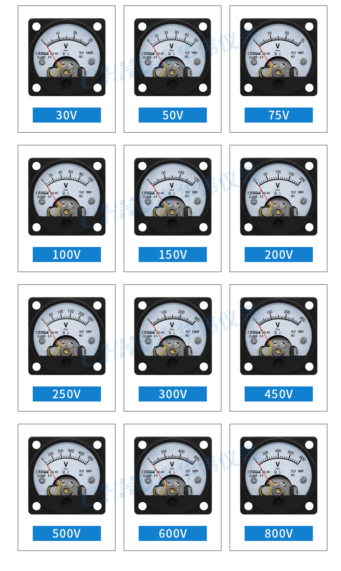
Task: Click the blue 800V label
Action: (x=279, y=533)
